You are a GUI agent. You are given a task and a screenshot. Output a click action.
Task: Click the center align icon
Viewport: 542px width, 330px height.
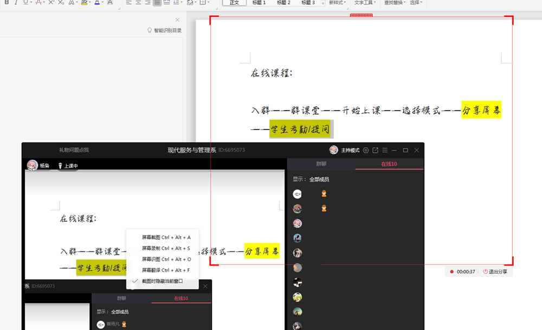tap(138, 3)
